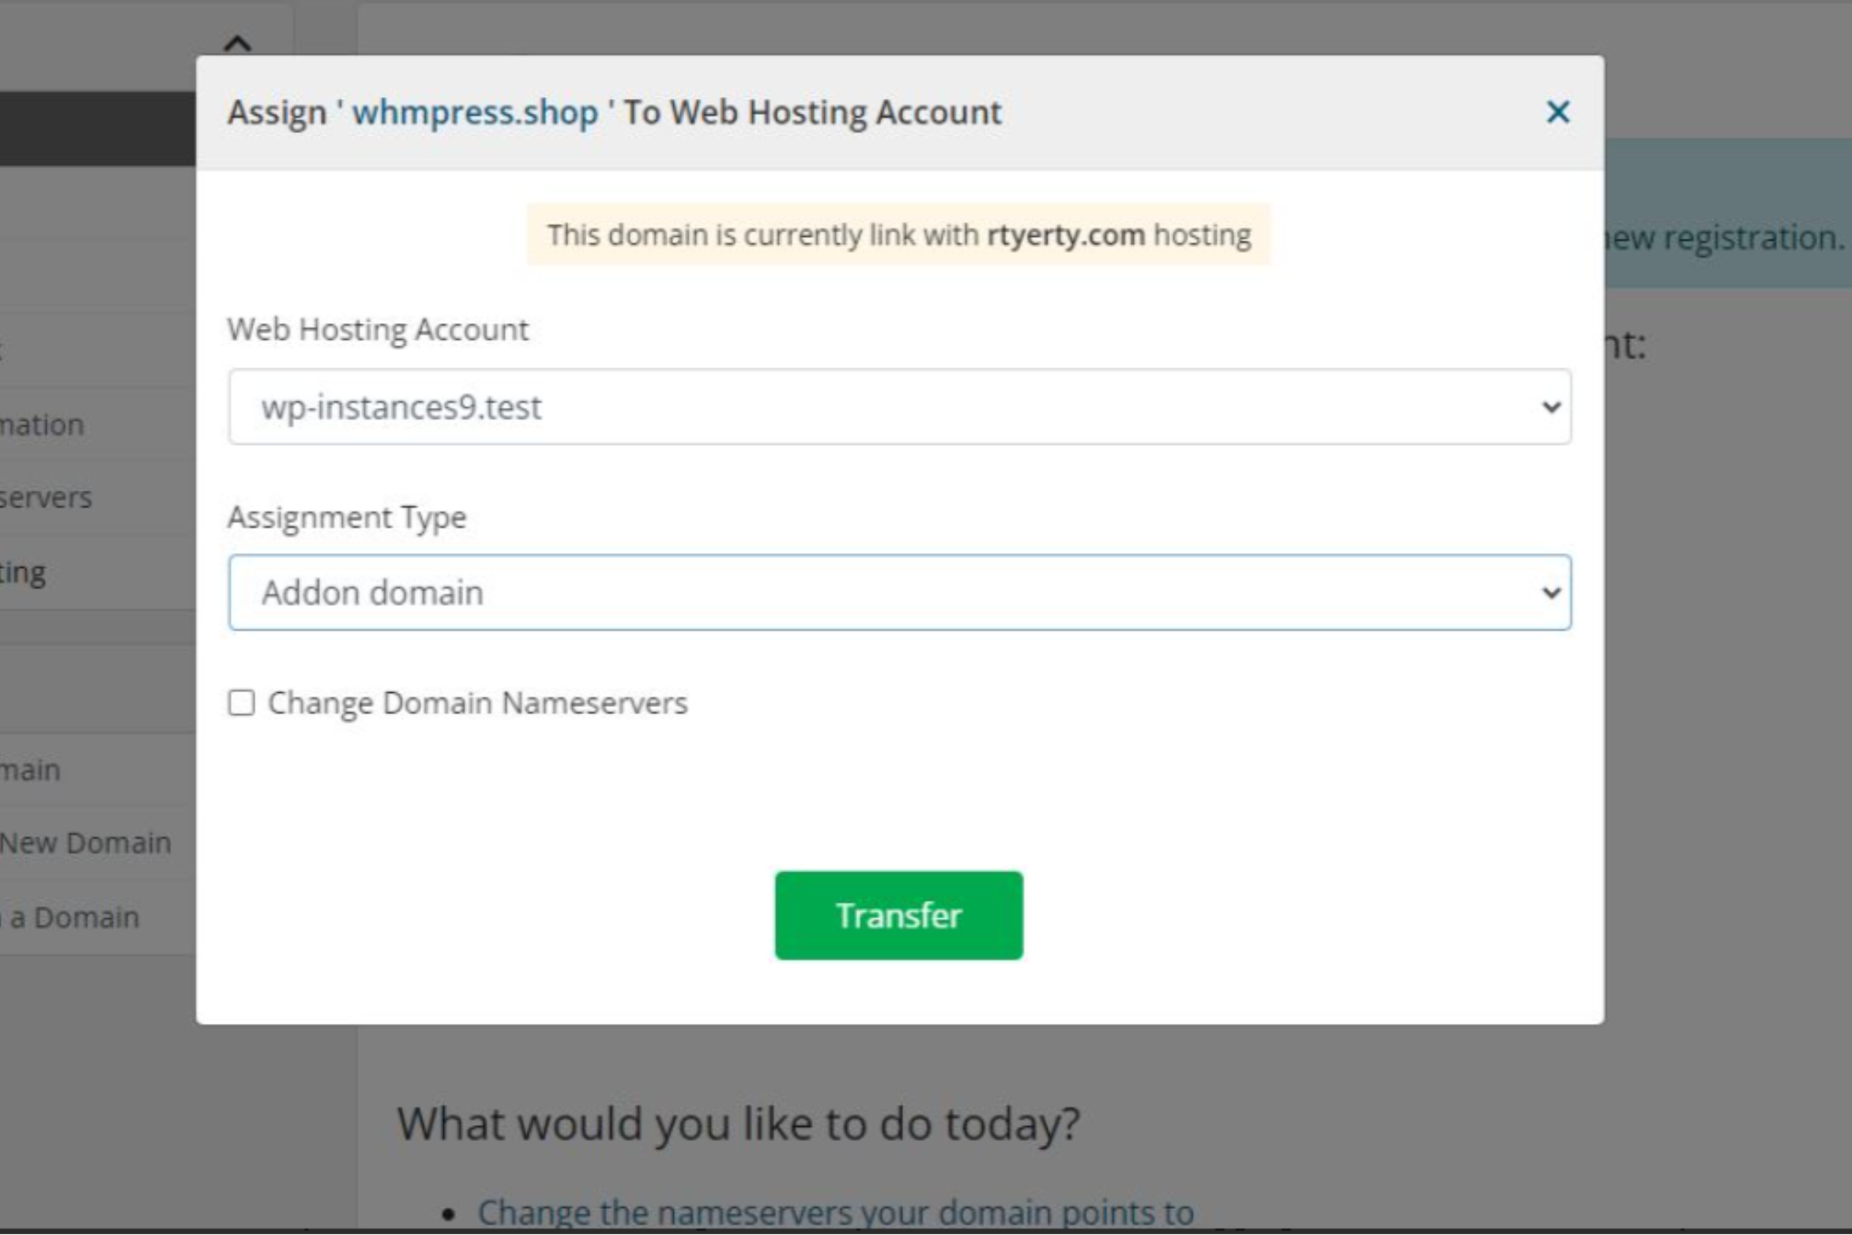The height and width of the screenshot is (1235, 1852).
Task: Click "What would you like to do today?" heading
Action: (x=737, y=1123)
